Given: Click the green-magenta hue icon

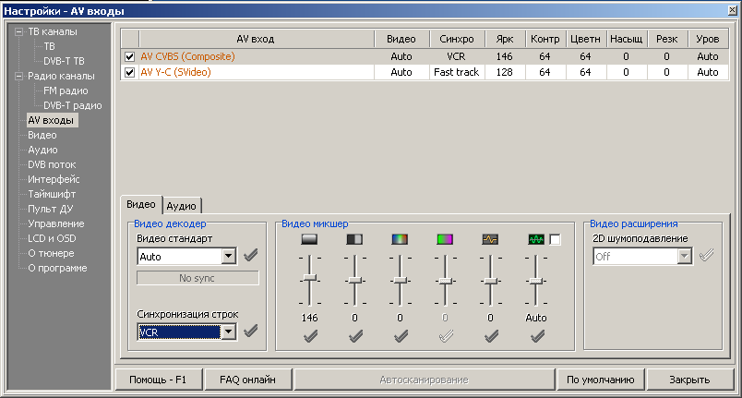Looking at the screenshot, I should [x=445, y=238].
